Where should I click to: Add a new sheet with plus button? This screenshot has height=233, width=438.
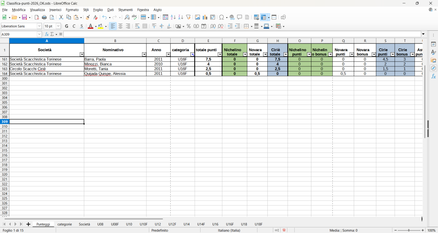tap(28, 224)
